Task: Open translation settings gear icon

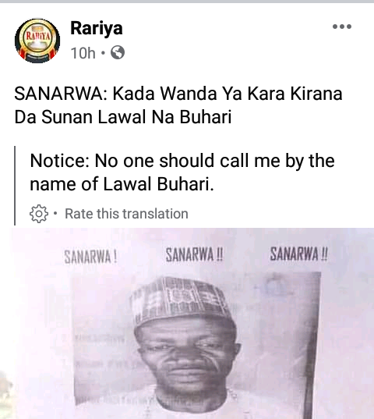Action: coord(39,214)
